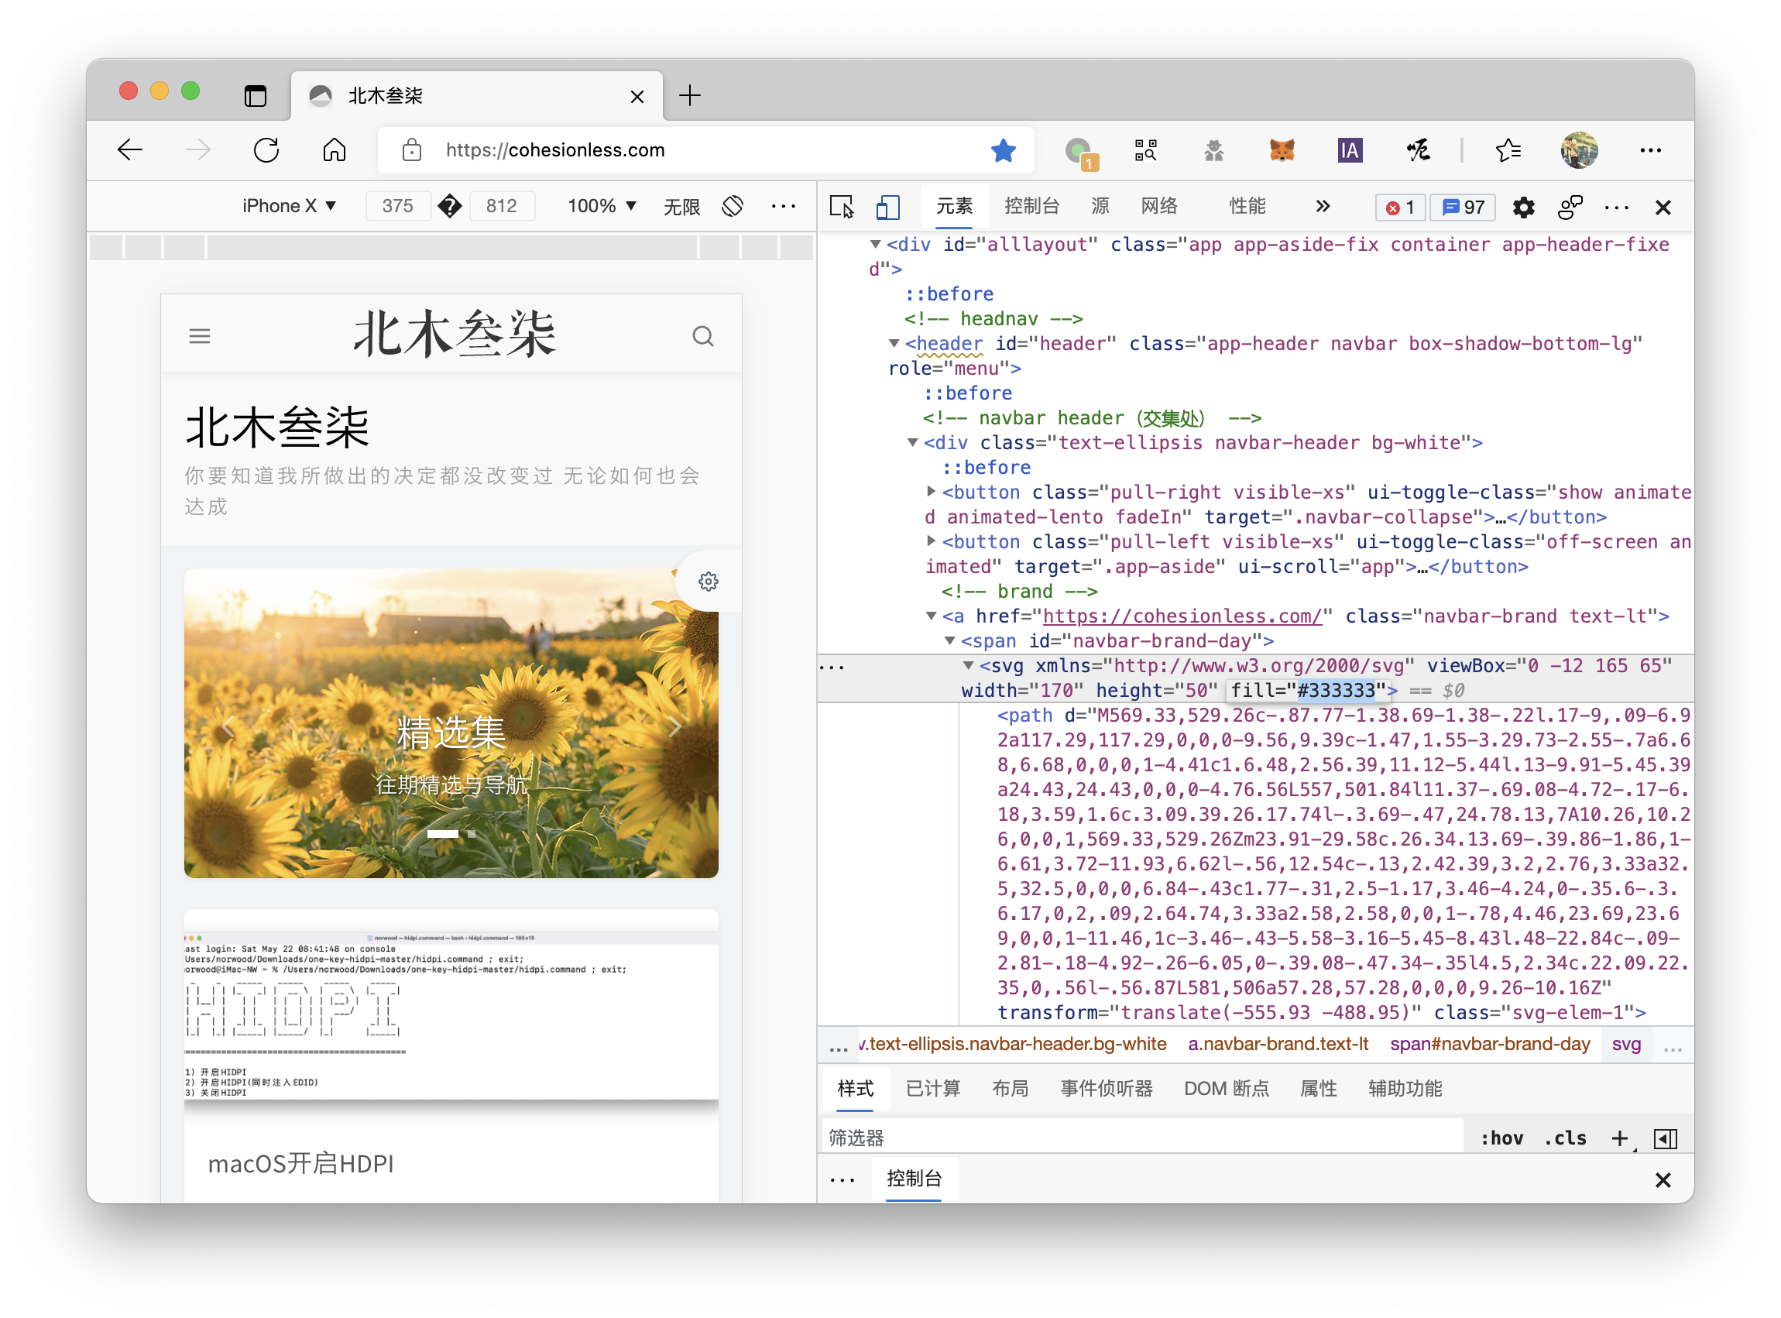Viewport: 1781px width, 1318px height.
Task: Click the rotate screen icon
Action: point(733,206)
